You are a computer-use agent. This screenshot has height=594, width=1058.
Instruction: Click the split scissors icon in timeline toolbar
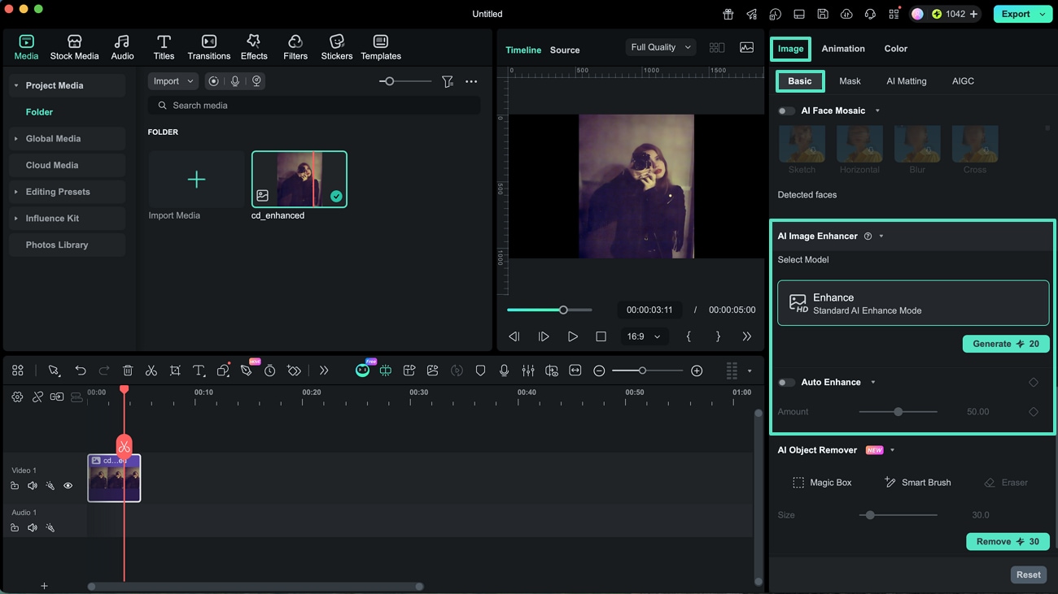tap(151, 371)
